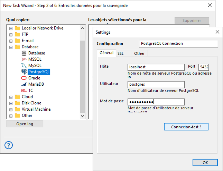Select the Virtual Machine label
The width and height of the screenshot is (223, 171).
click(36, 109)
